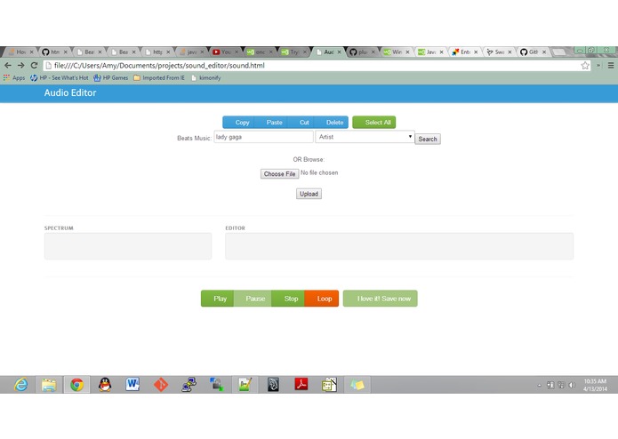Open the Artist dropdown
The height and width of the screenshot is (439, 618).
[365, 137]
